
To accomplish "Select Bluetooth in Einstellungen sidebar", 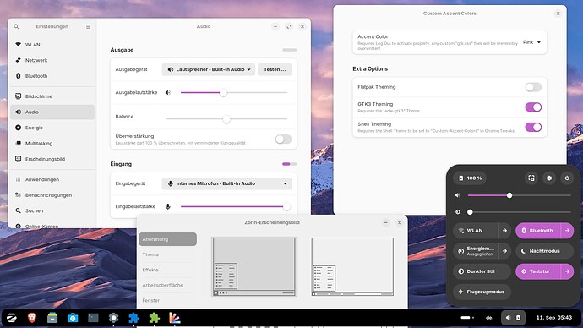I will click(52, 76).
